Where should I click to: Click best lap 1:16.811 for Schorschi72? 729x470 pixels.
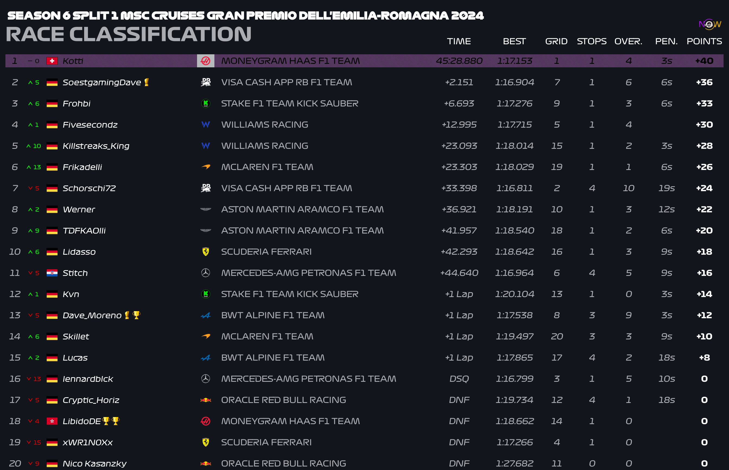coord(514,188)
